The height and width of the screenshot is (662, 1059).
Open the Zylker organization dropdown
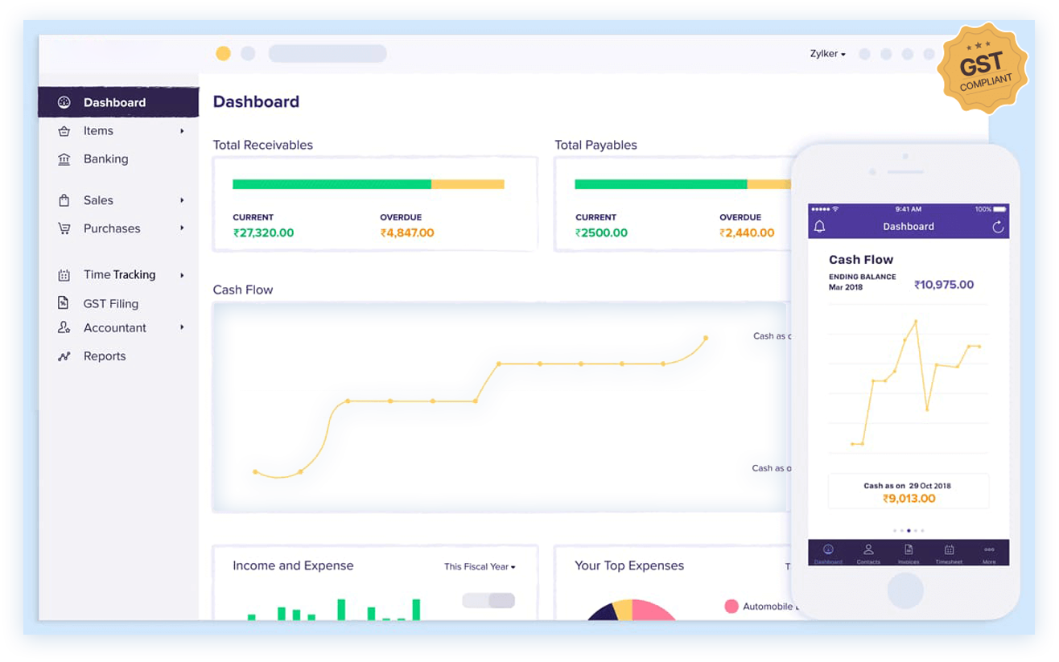[827, 54]
